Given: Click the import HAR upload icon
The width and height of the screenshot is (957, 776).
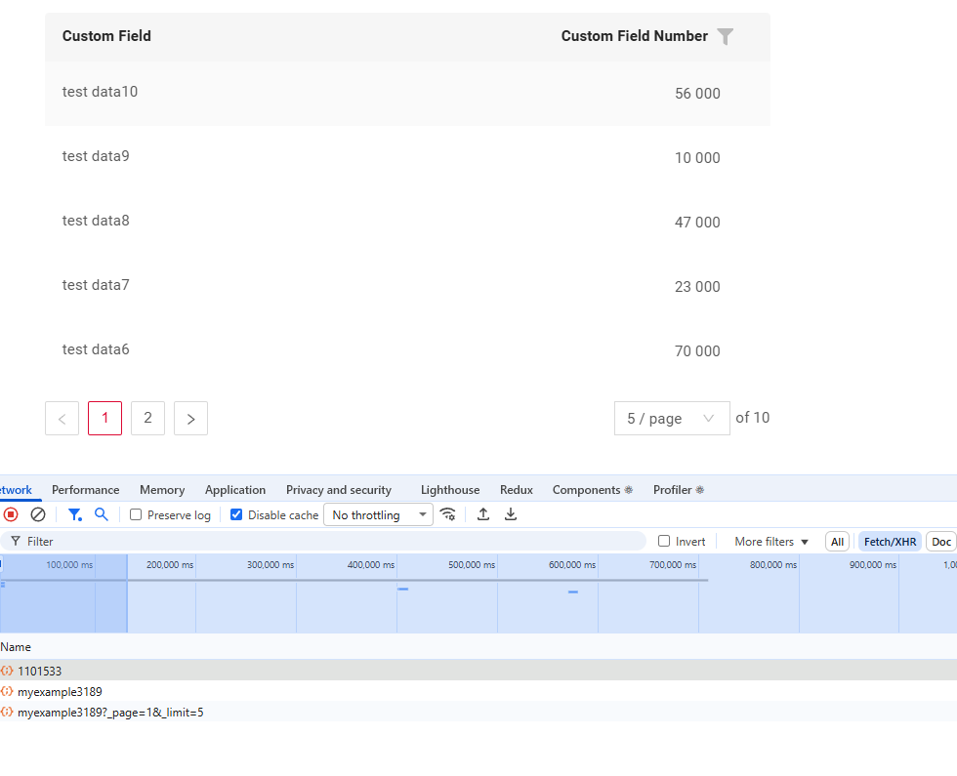Looking at the screenshot, I should coord(483,514).
